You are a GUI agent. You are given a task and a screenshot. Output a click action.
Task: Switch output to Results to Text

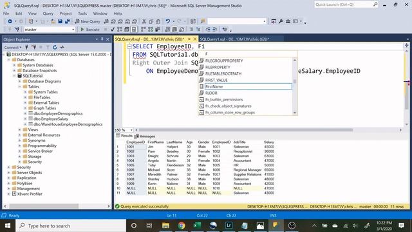click(x=167, y=30)
